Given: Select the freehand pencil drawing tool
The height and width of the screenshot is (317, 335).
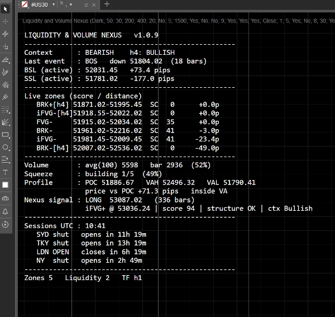Looking at the screenshot, I should [x=6, y=72].
